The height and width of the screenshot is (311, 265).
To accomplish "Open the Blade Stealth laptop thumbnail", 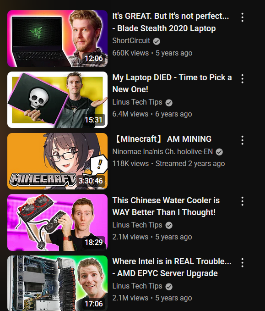I will tap(57, 39).
